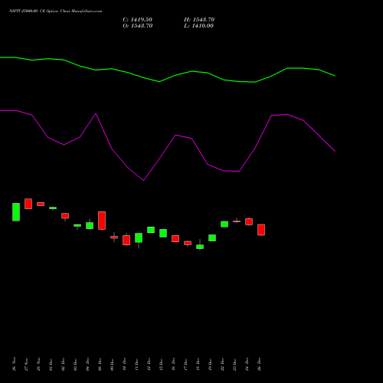Image resolution: width=383 pixels, height=383 pixels.
Task: Click the 28 Nov date axis label
Action: 38,364
